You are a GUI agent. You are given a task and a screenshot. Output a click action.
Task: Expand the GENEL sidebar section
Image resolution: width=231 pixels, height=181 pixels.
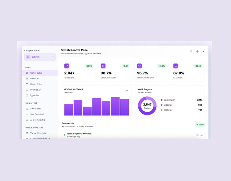point(28,67)
